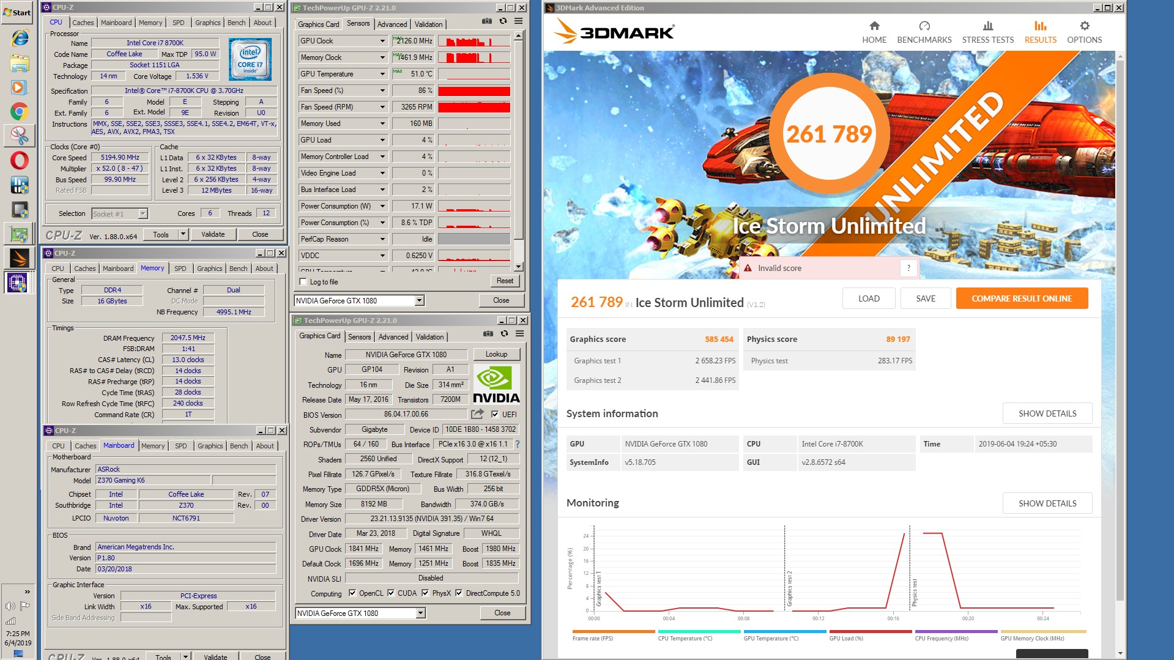Open Advanced tab in GPU-Z Sensors window
Image resolution: width=1174 pixels, height=660 pixels.
392,24
